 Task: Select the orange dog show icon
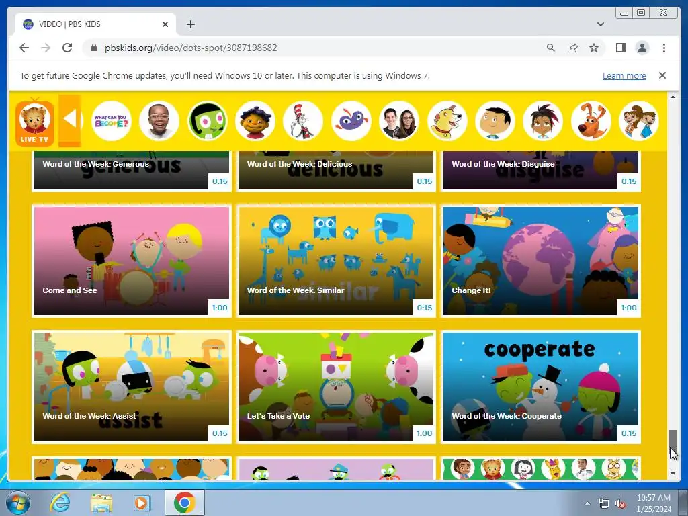pyautogui.click(x=591, y=121)
